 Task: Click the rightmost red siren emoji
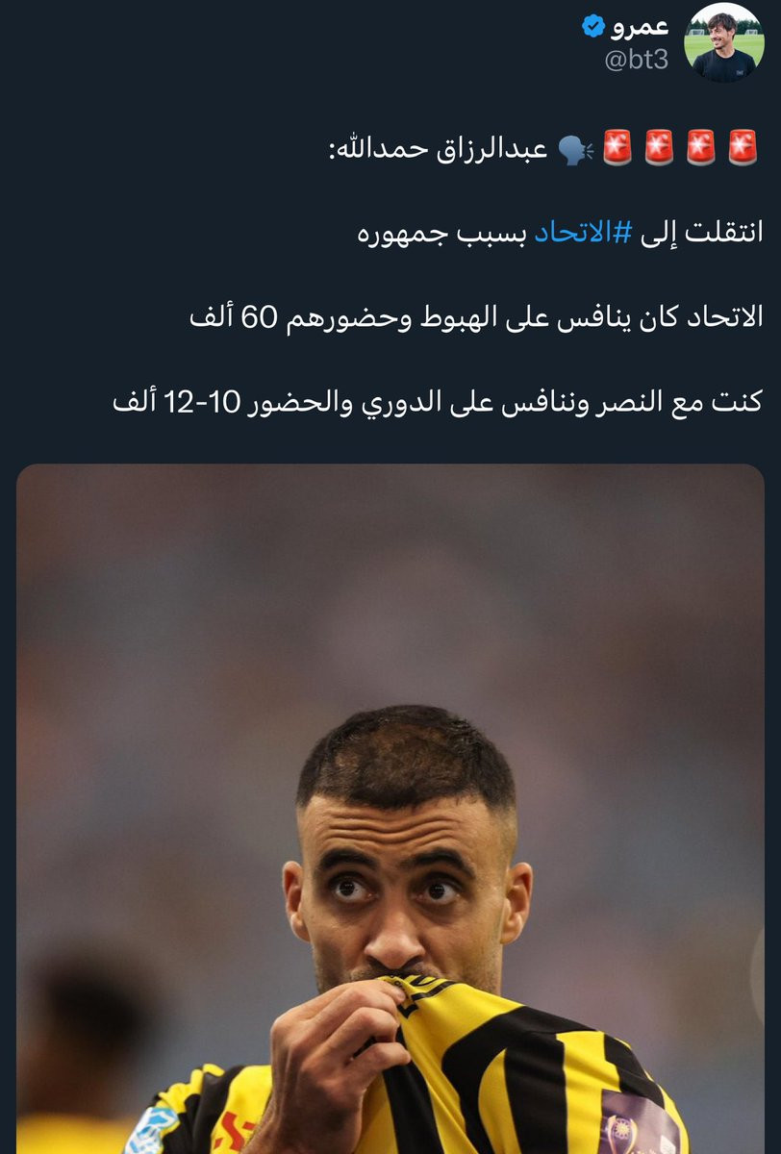point(743,149)
